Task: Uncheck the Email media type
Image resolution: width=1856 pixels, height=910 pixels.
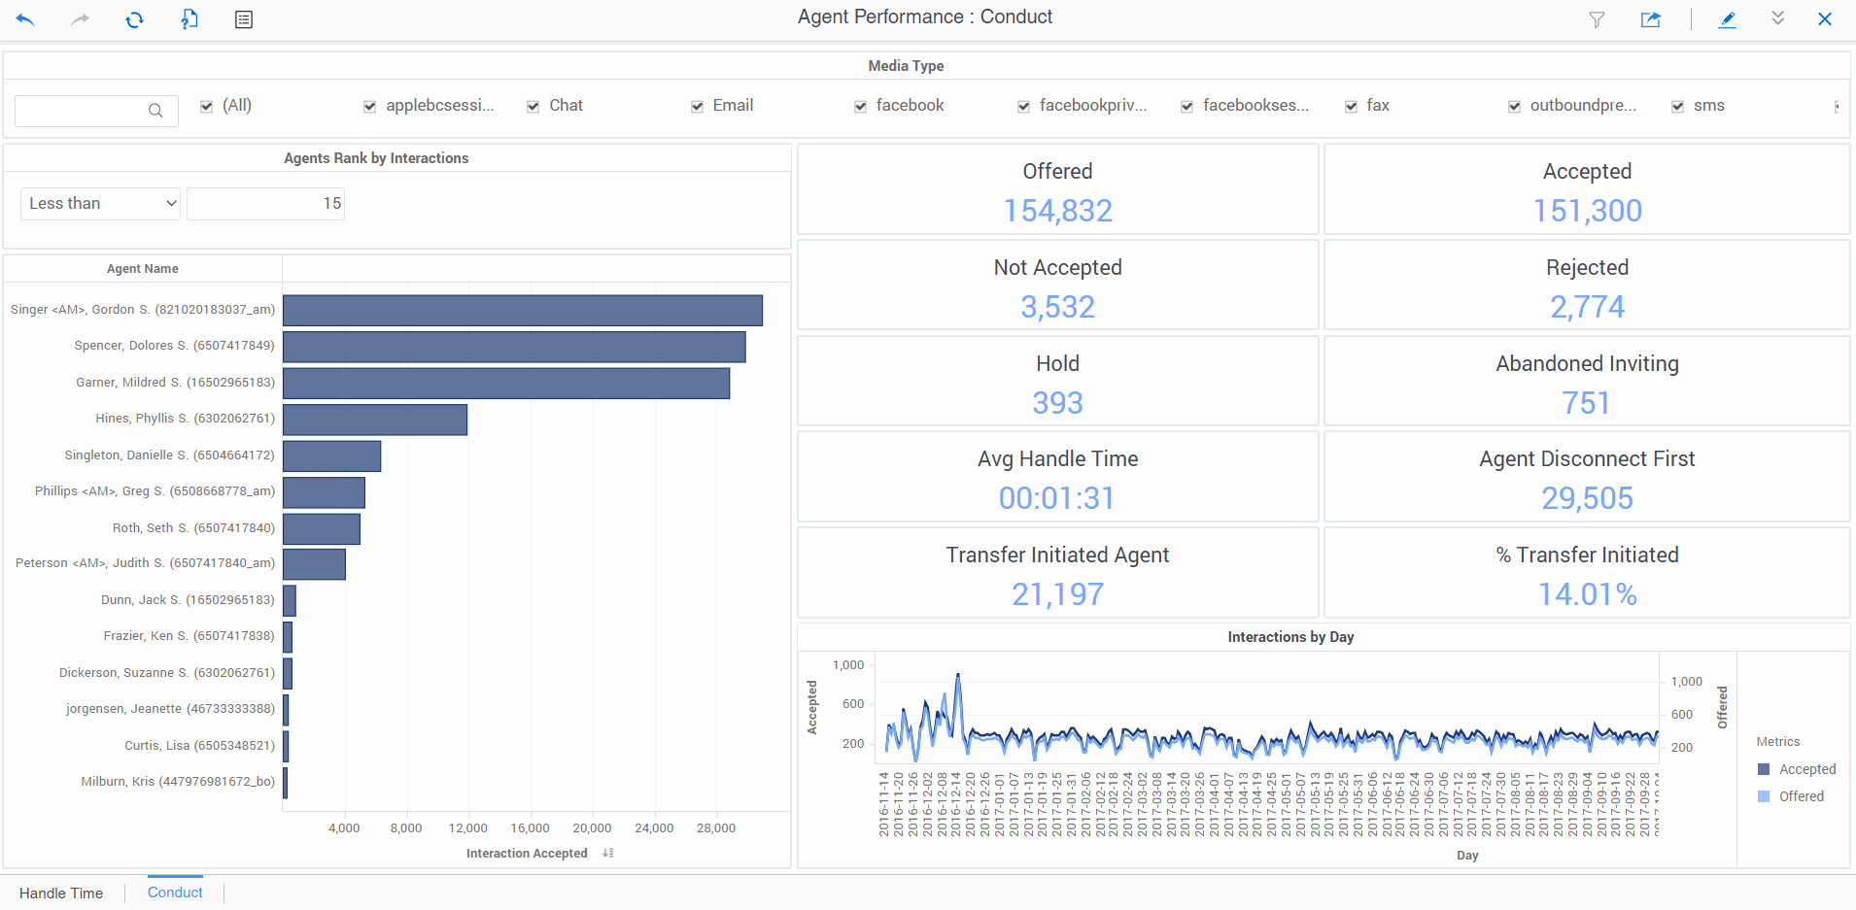Action: click(698, 106)
